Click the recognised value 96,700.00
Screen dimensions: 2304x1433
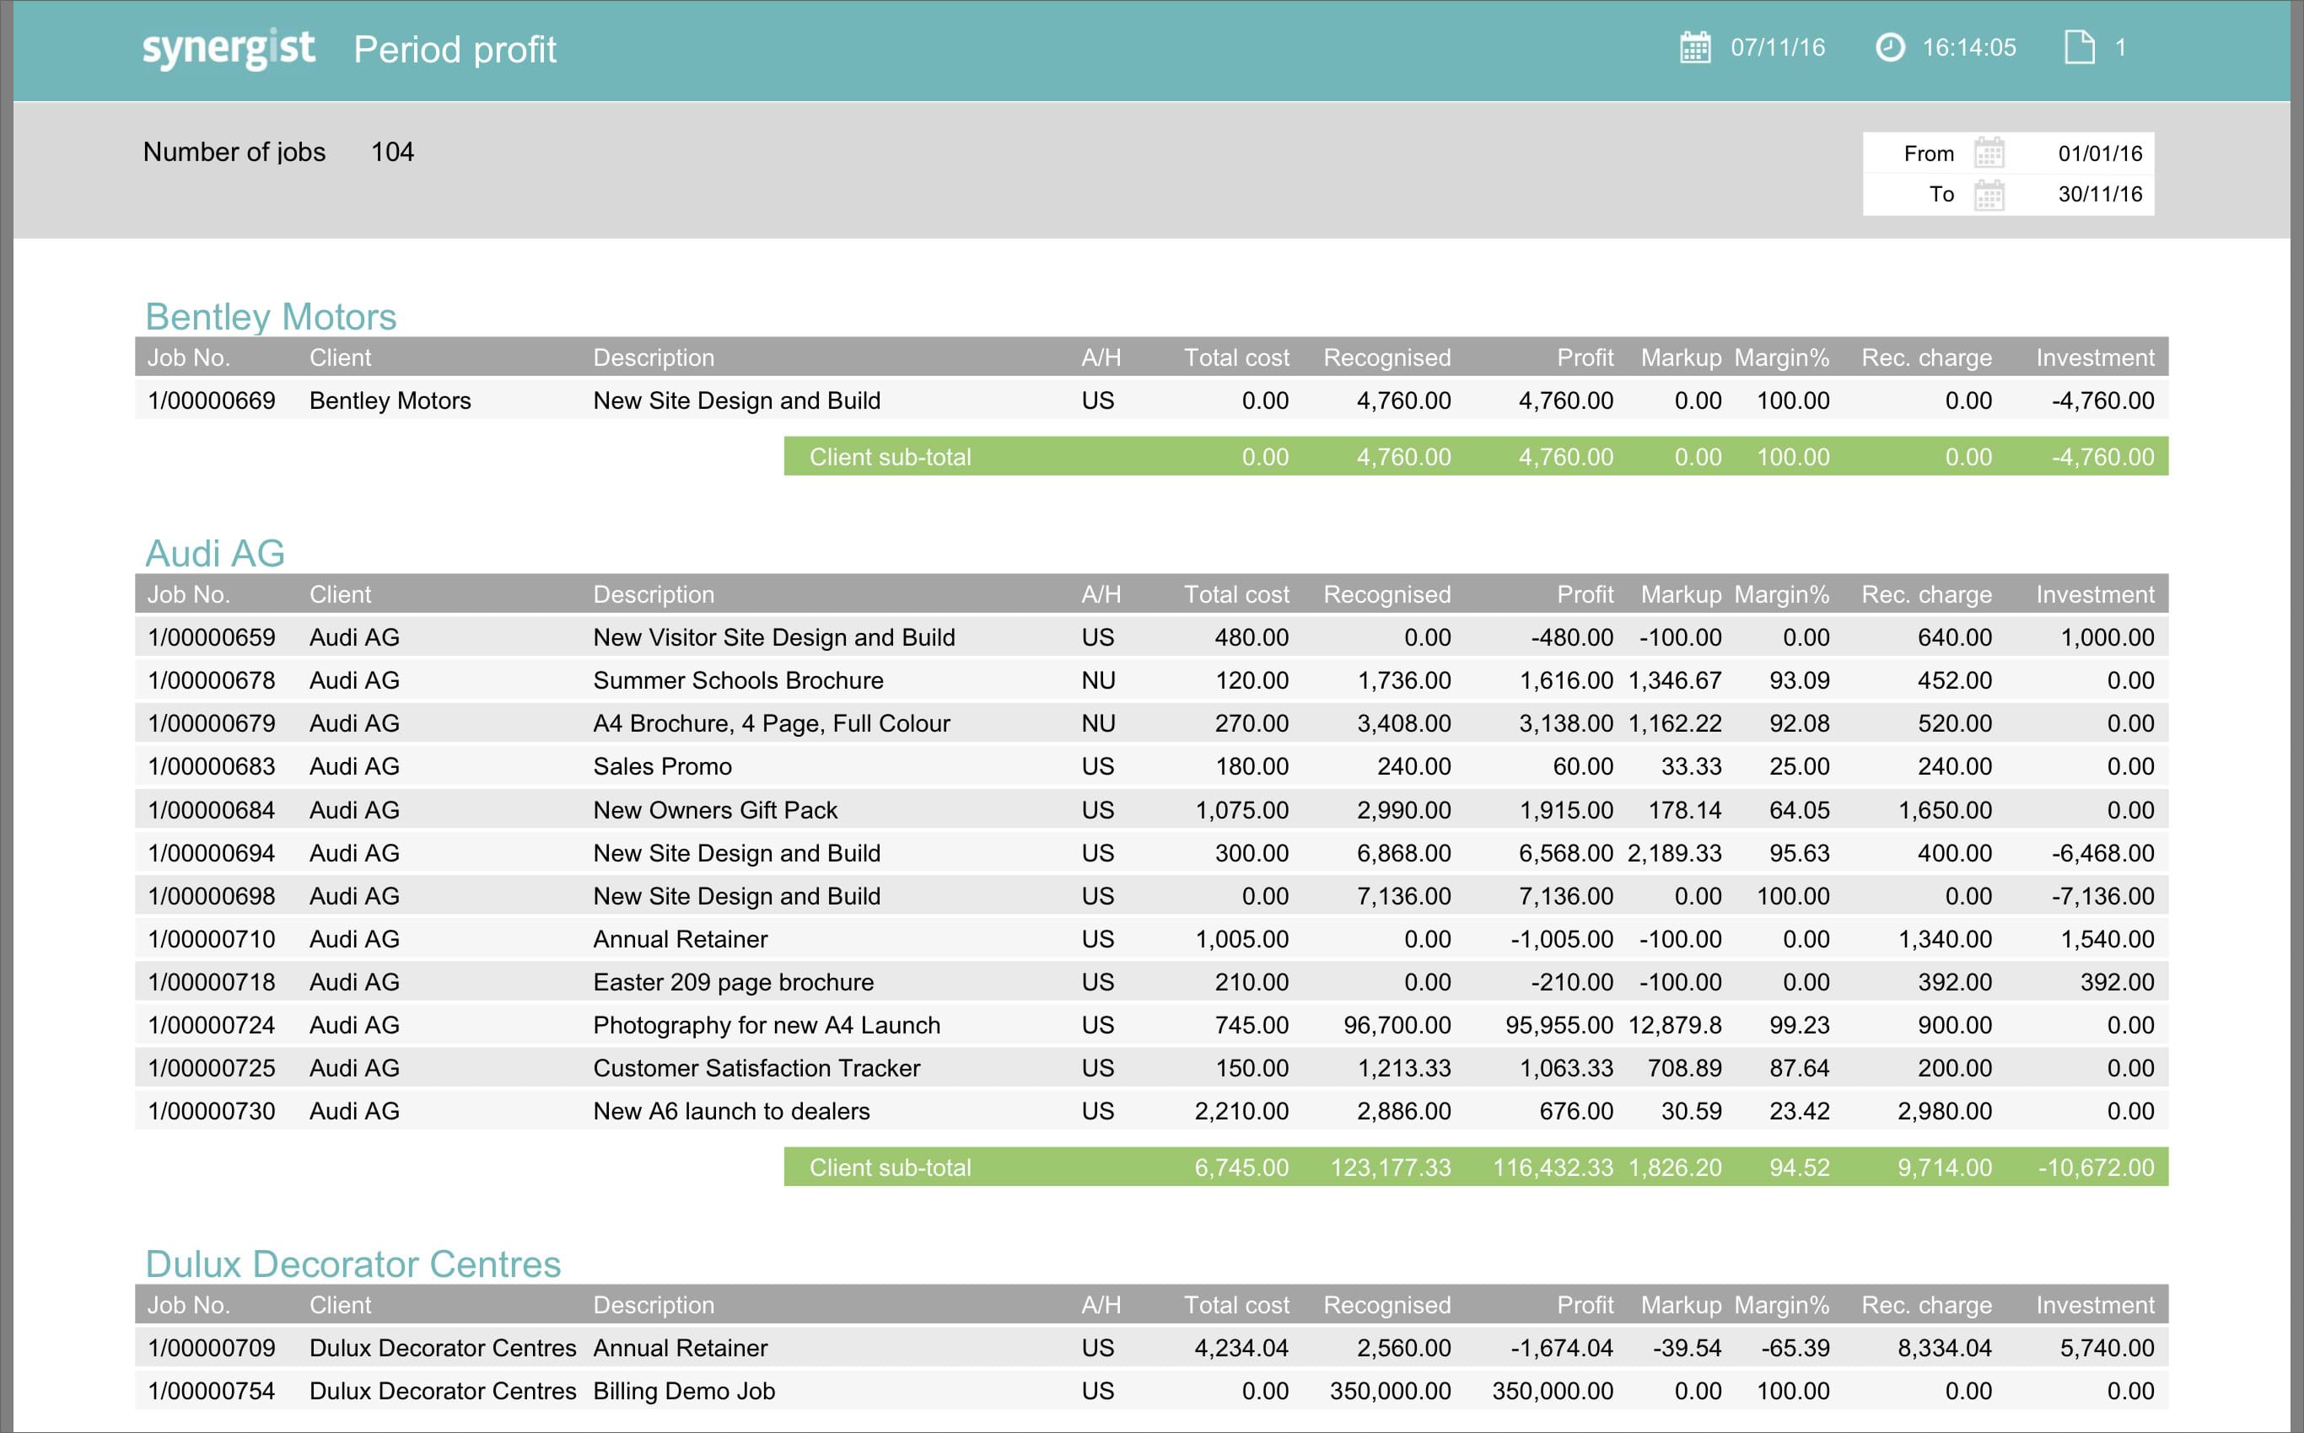click(x=1397, y=1026)
